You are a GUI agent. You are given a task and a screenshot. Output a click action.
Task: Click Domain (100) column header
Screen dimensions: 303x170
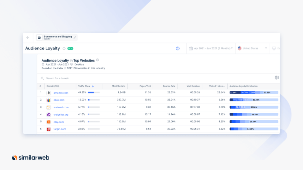click(53, 86)
